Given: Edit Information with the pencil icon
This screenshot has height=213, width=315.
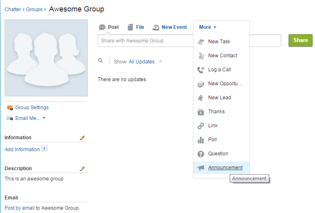Looking at the screenshot, I should [82, 138].
